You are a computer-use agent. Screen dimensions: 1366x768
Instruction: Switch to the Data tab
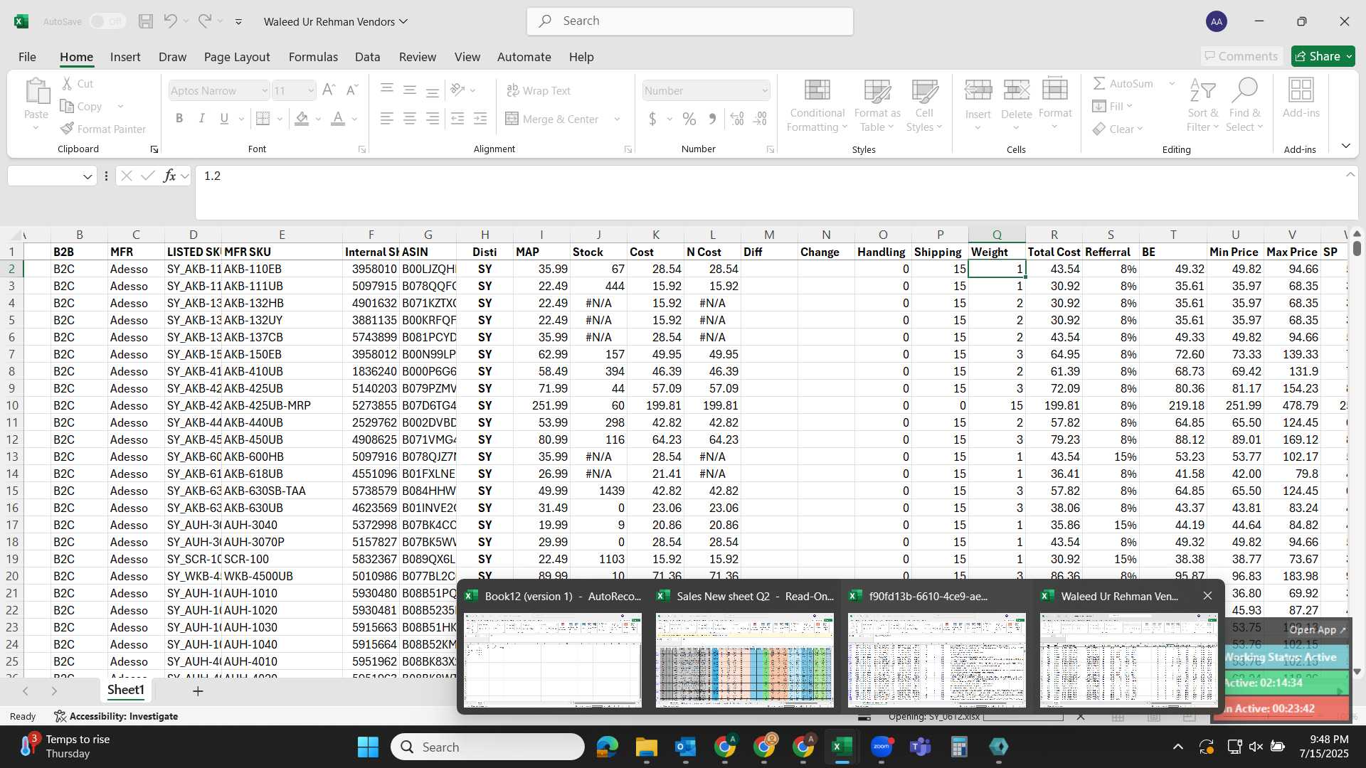[367, 56]
